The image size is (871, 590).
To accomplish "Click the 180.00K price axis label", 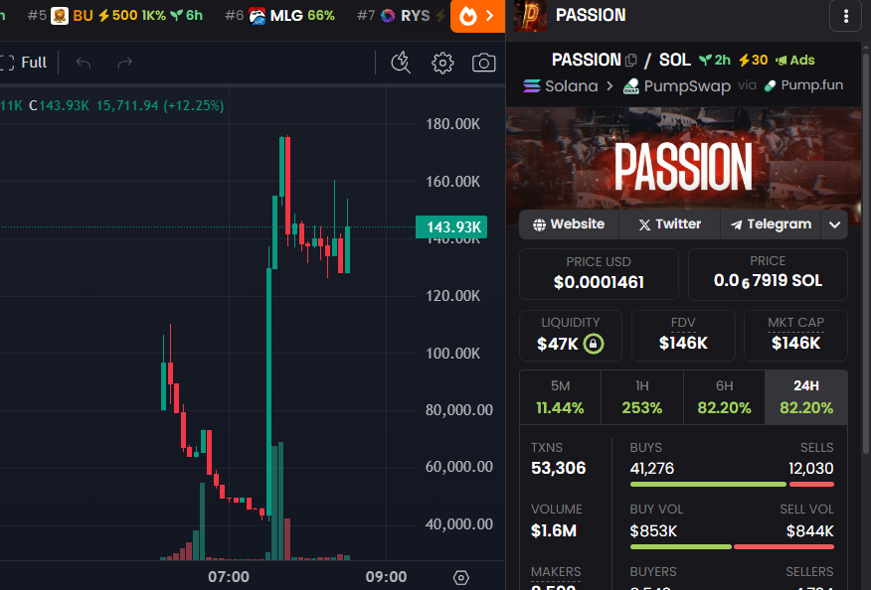I will (452, 124).
